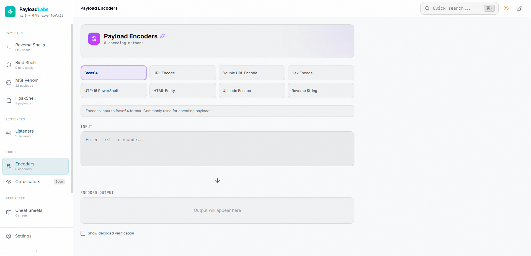Image resolution: width=531 pixels, height=256 pixels.
Task: Choose Reverse String method
Action: pos(321,91)
